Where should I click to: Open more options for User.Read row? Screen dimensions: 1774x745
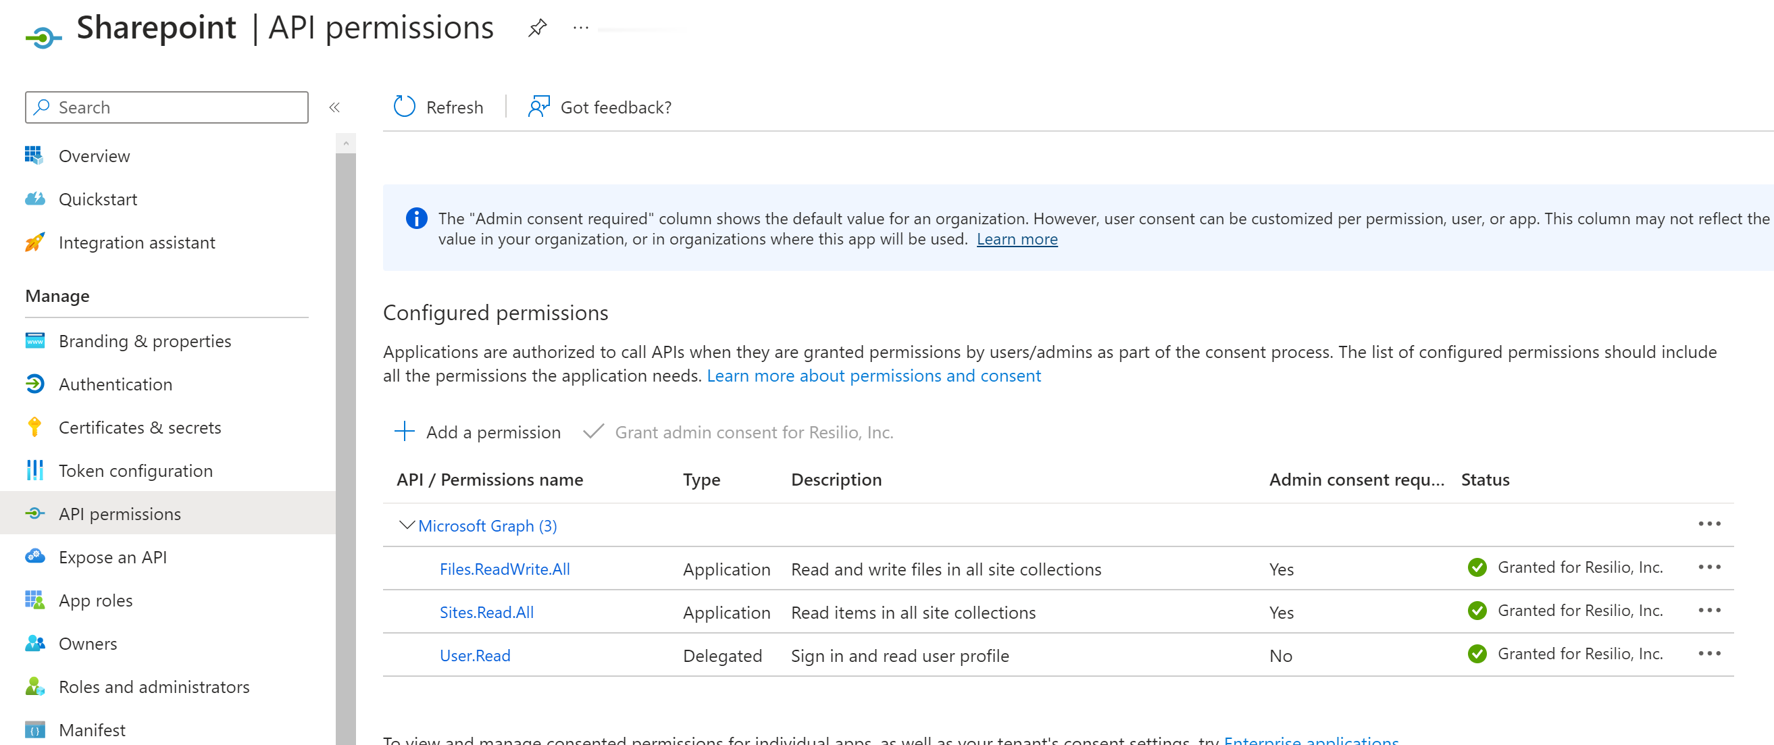coord(1708,653)
